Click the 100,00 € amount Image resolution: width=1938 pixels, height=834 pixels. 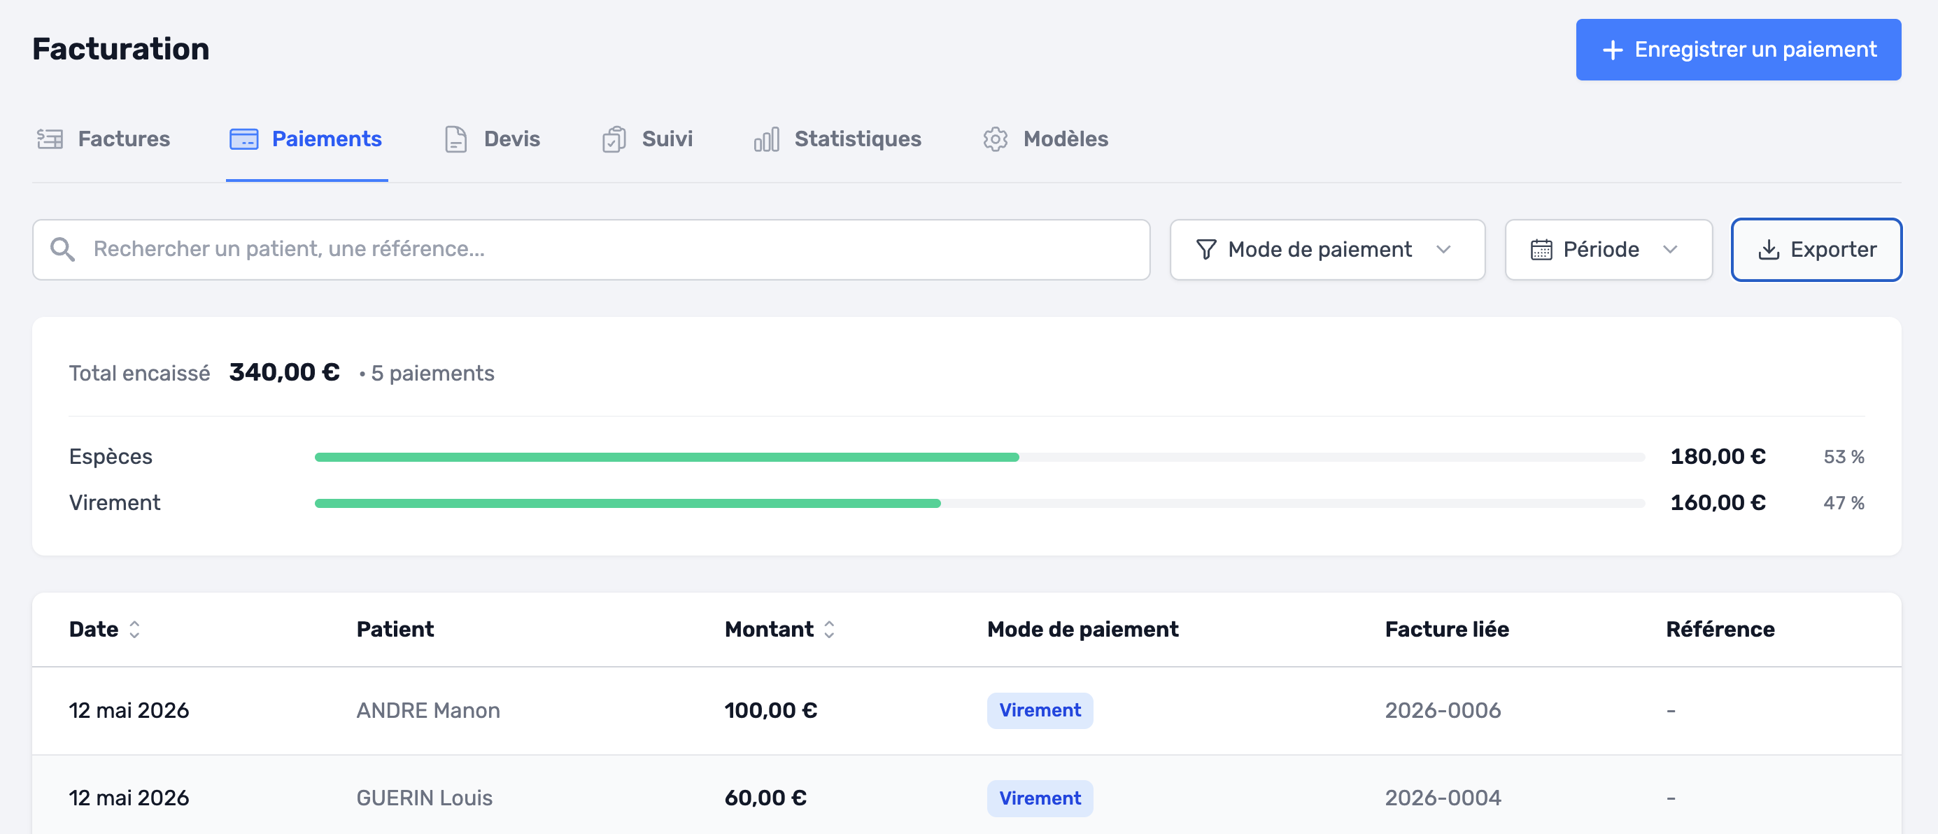pyautogui.click(x=770, y=711)
